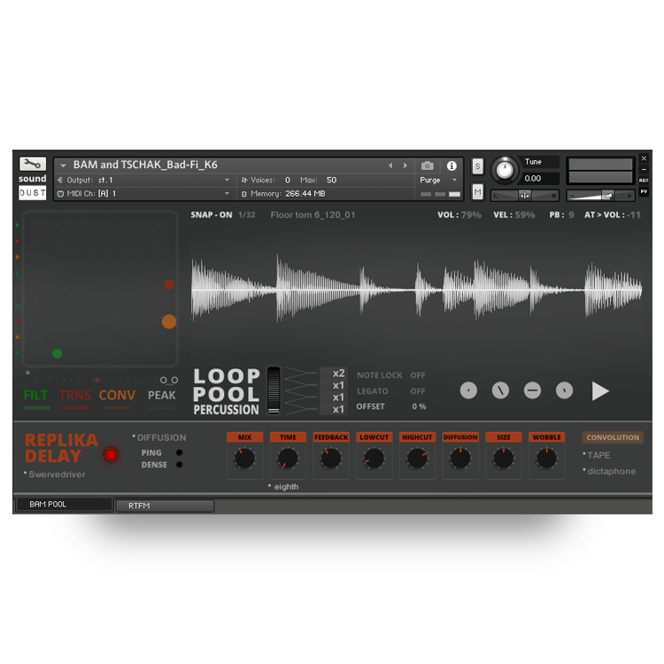Click the camera snapshot icon
This screenshot has height=664, width=664.
point(428,166)
